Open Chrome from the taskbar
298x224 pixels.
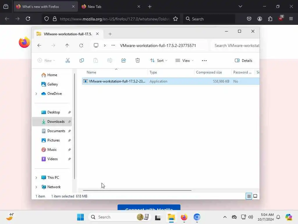point(197,217)
